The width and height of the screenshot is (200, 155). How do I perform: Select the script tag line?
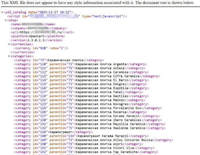(67, 16)
